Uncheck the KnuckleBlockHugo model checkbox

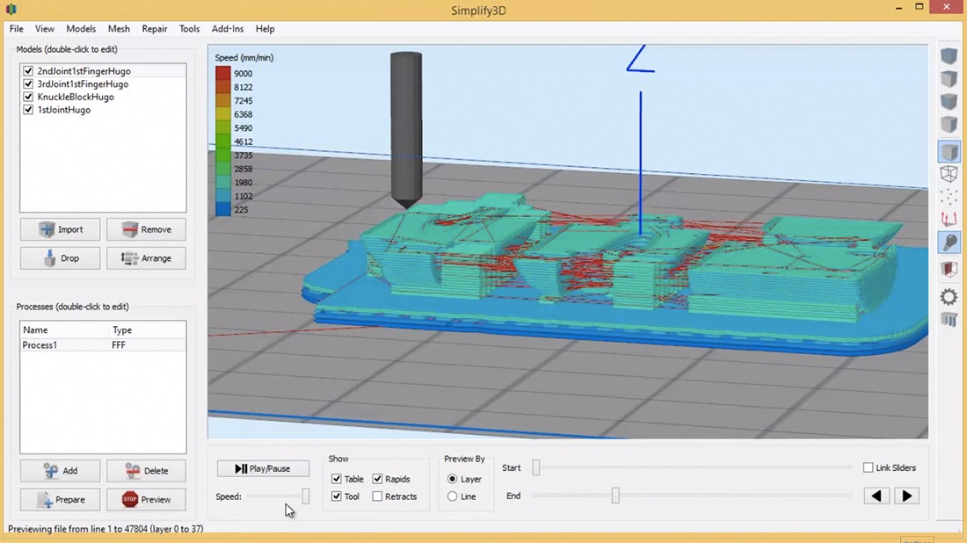29,97
